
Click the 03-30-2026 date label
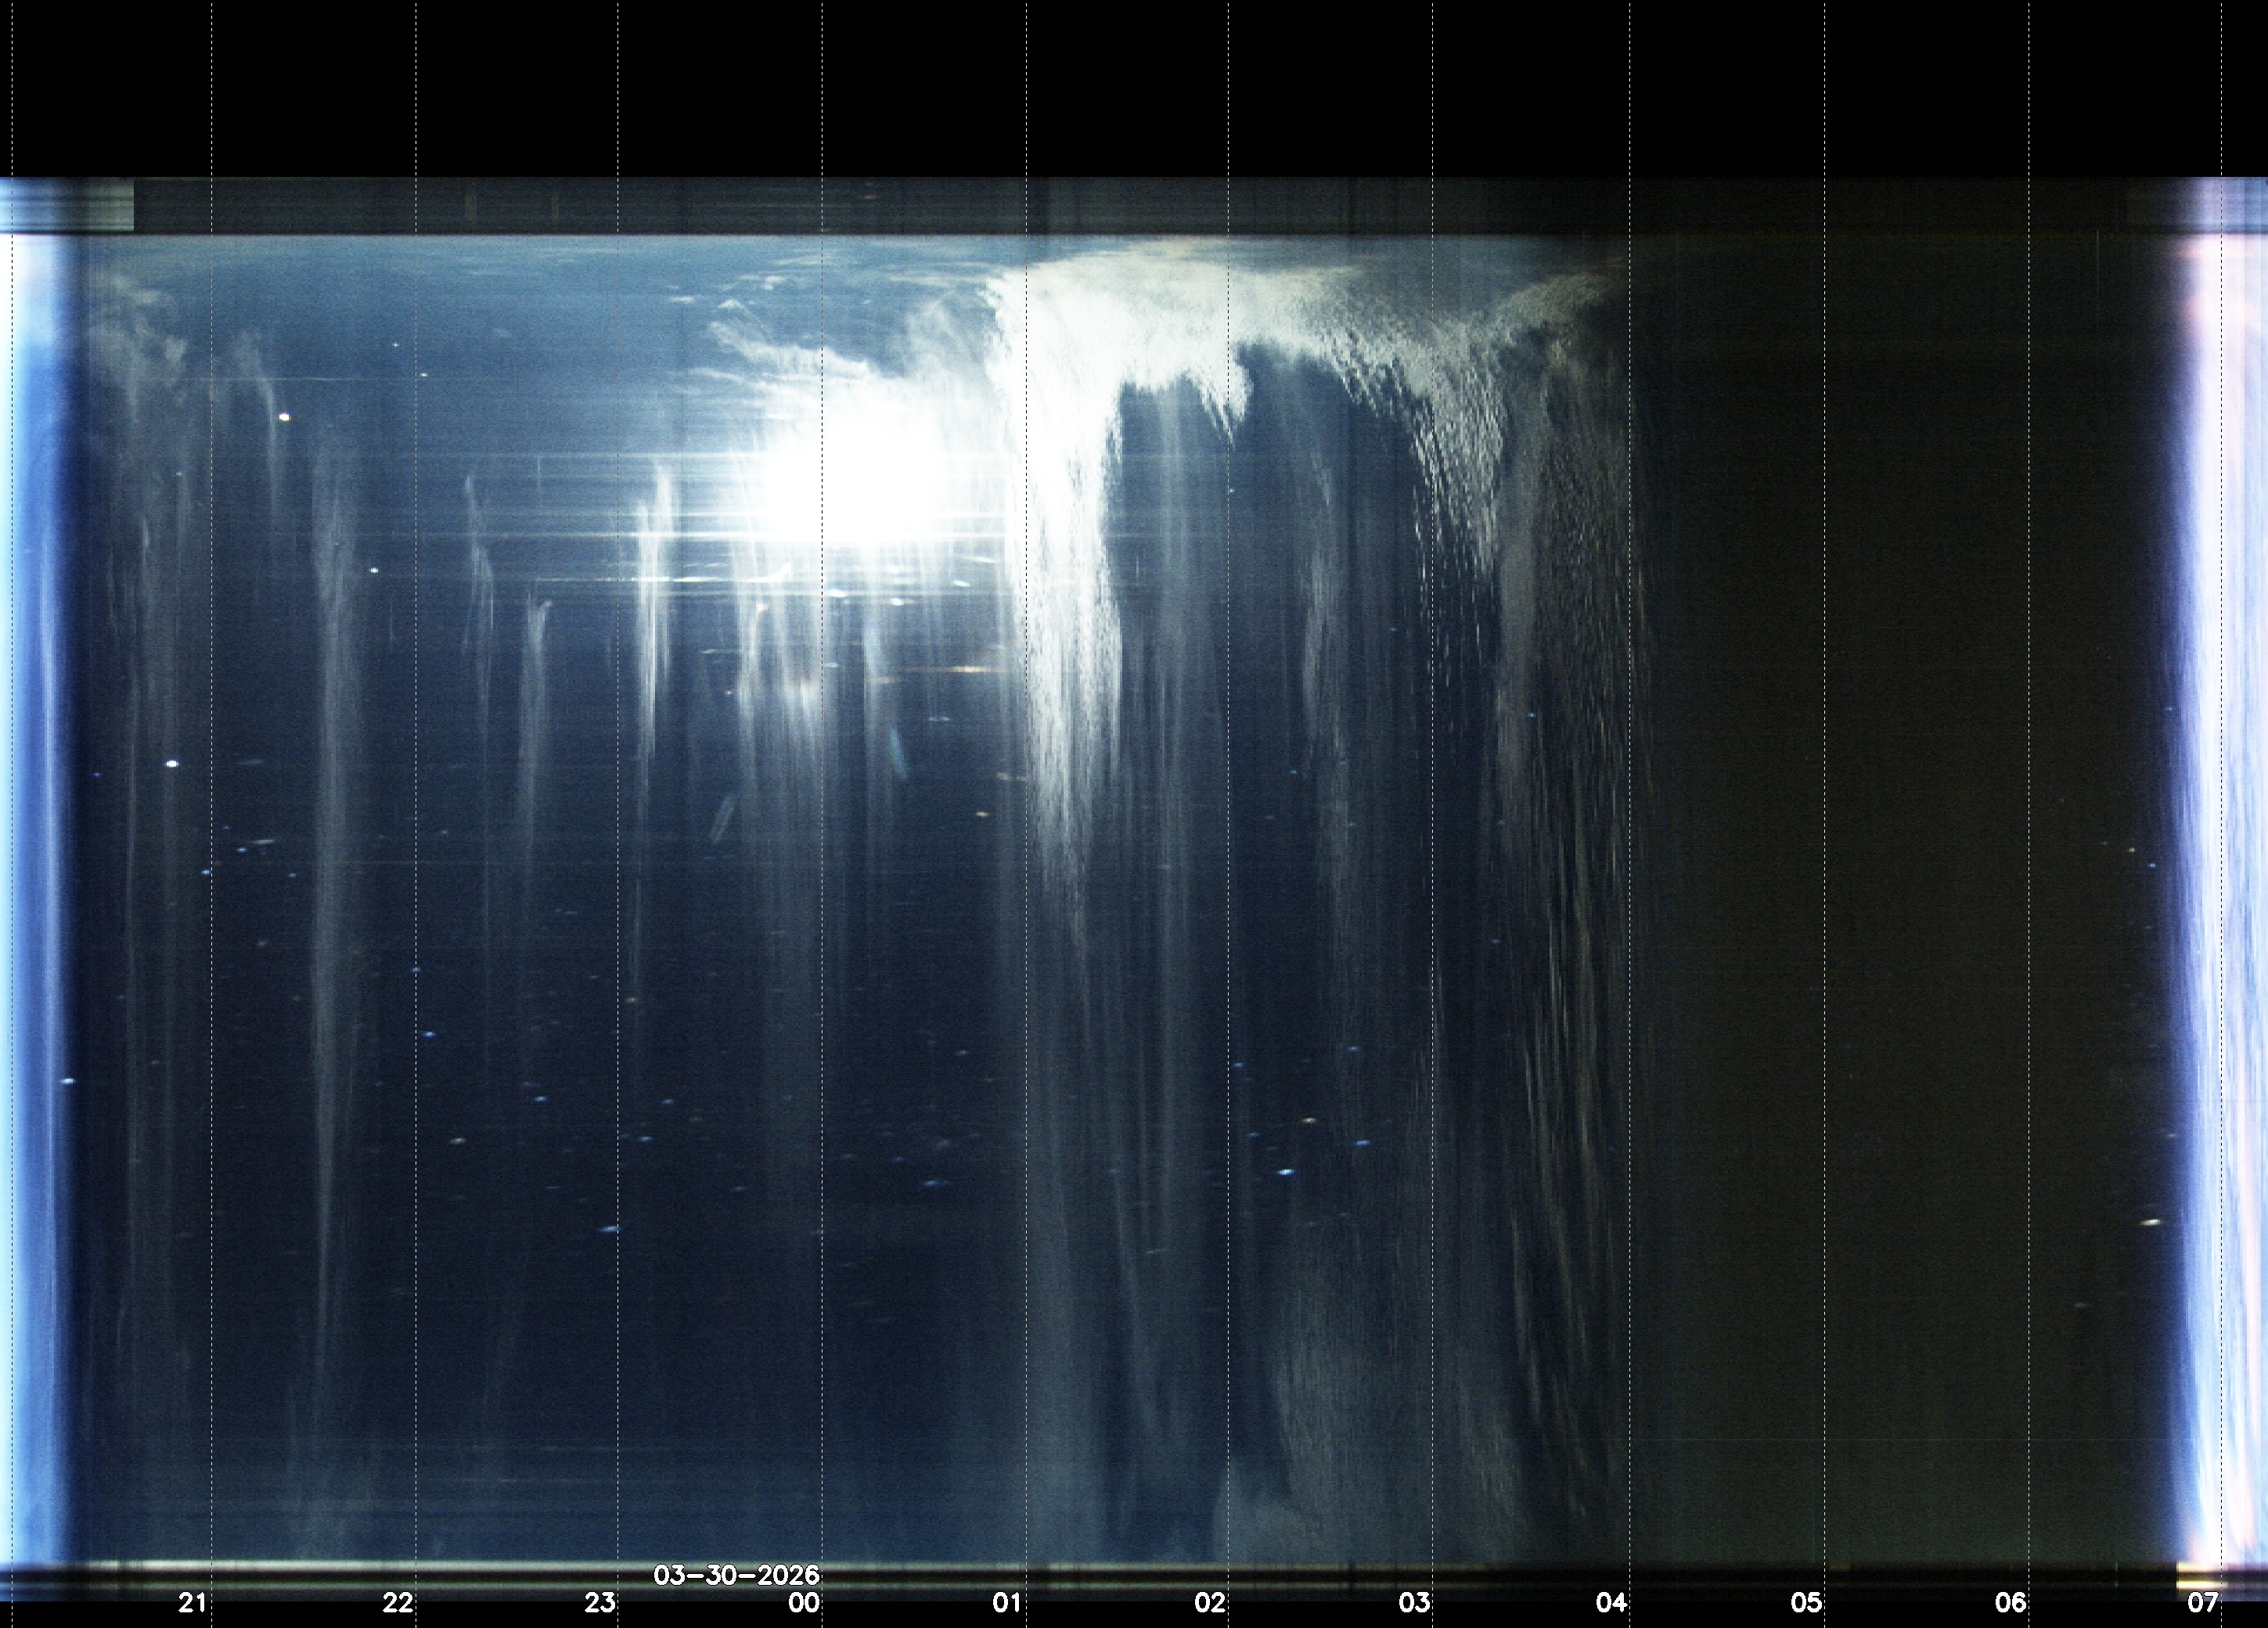(736, 1576)
